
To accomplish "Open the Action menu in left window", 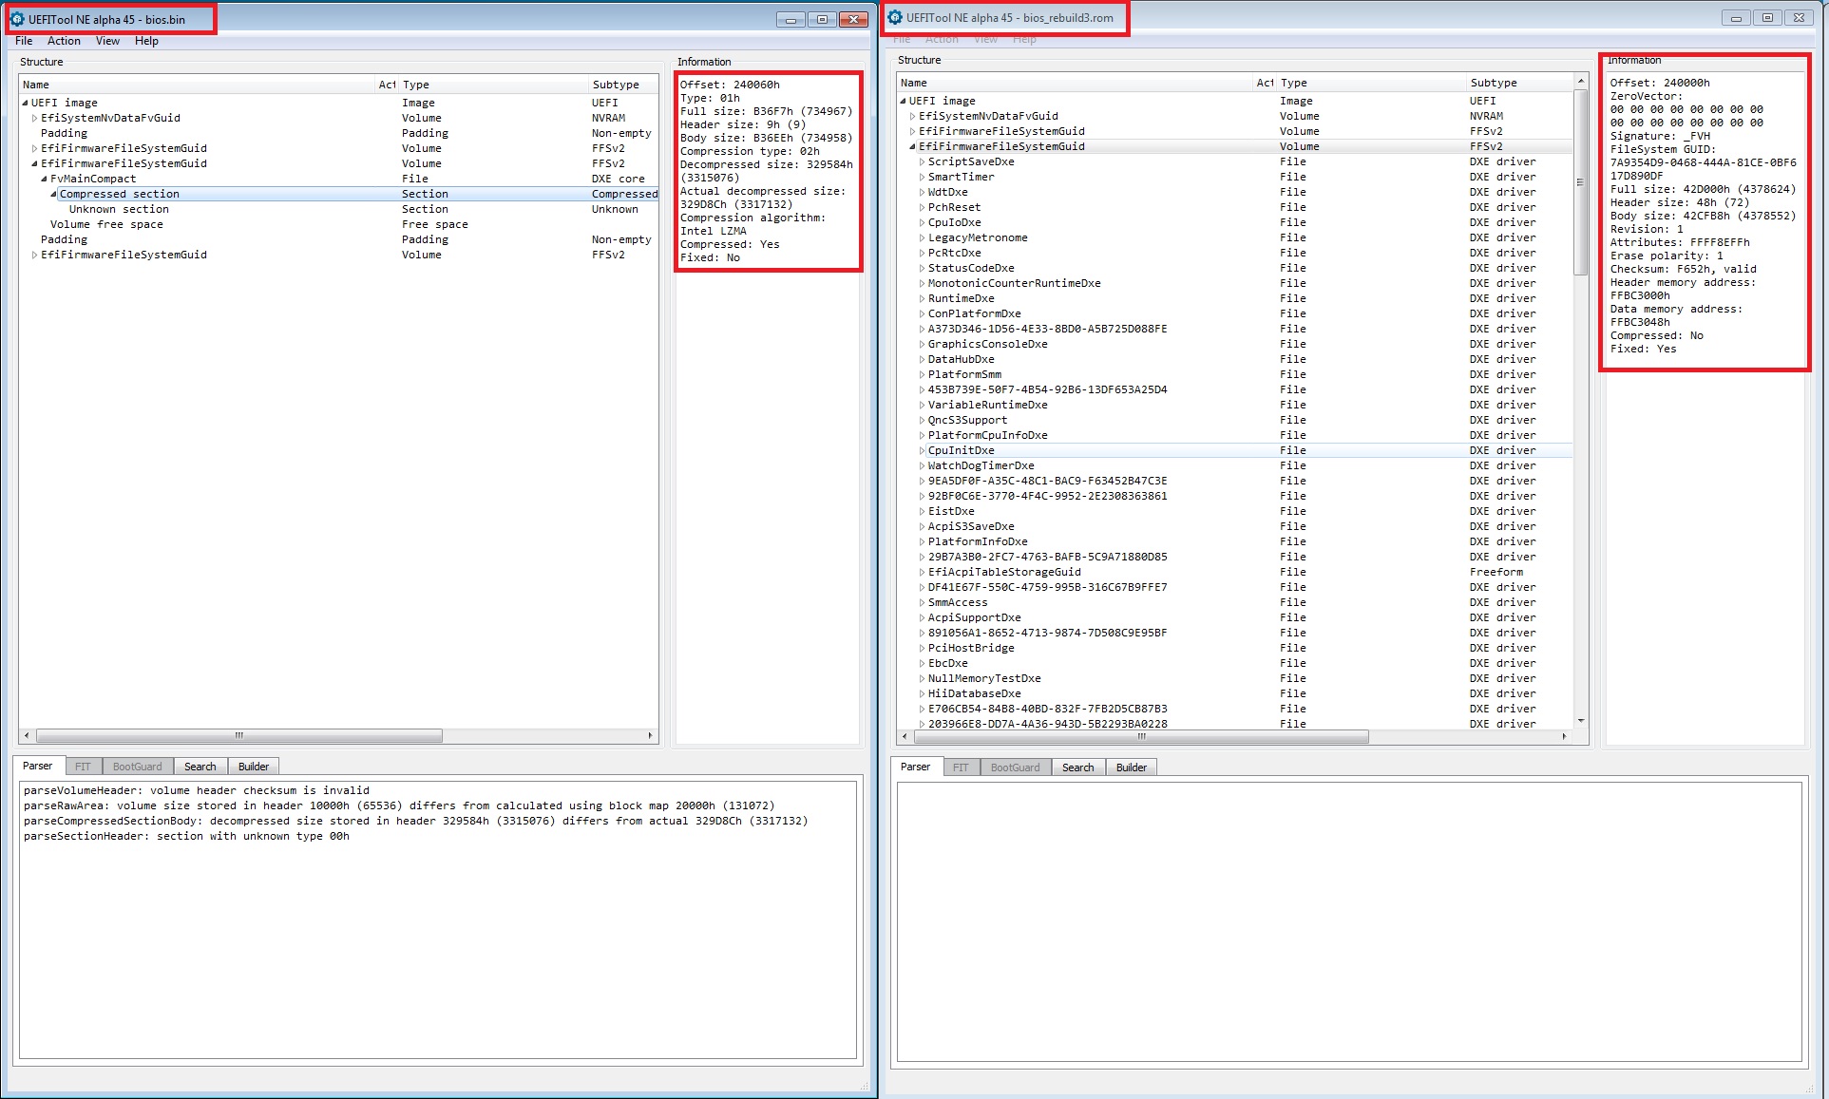I will tap(62, 41).
